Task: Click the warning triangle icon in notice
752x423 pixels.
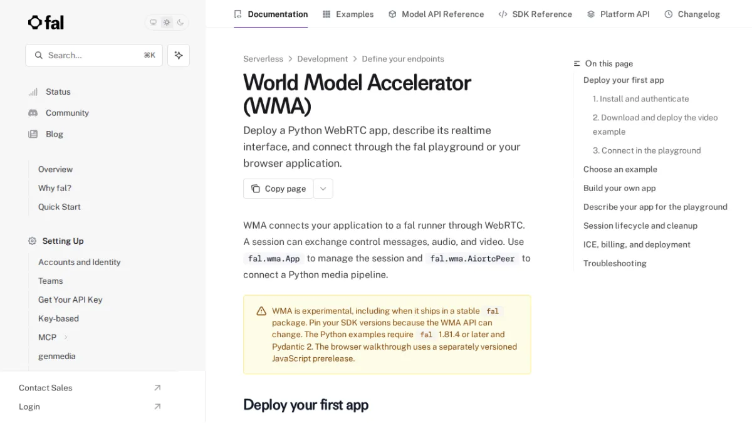Action: [x=261, y=311]
